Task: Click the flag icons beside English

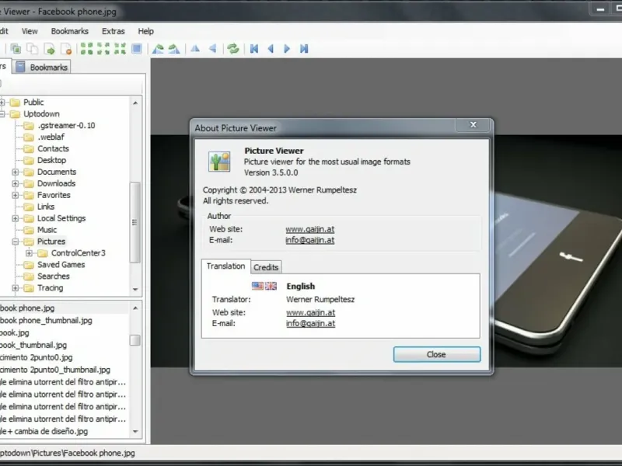Action: [264, 286]
